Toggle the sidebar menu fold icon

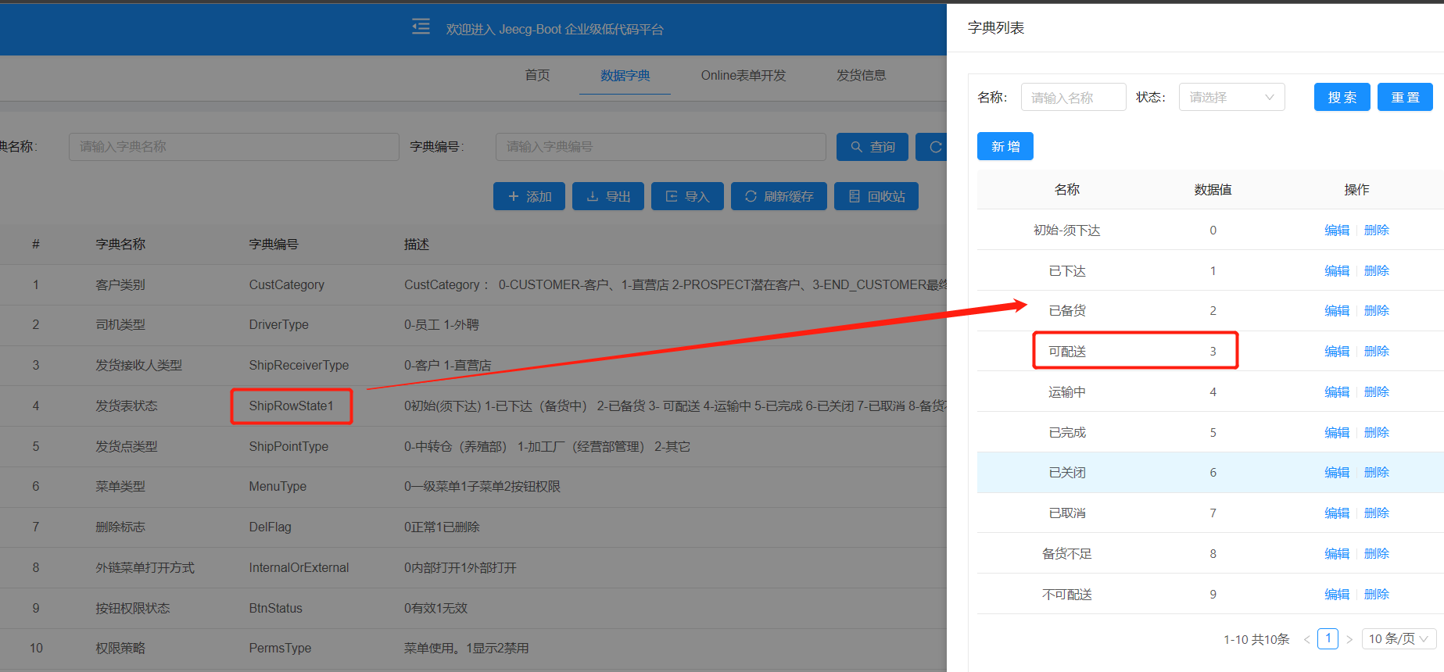421,27
